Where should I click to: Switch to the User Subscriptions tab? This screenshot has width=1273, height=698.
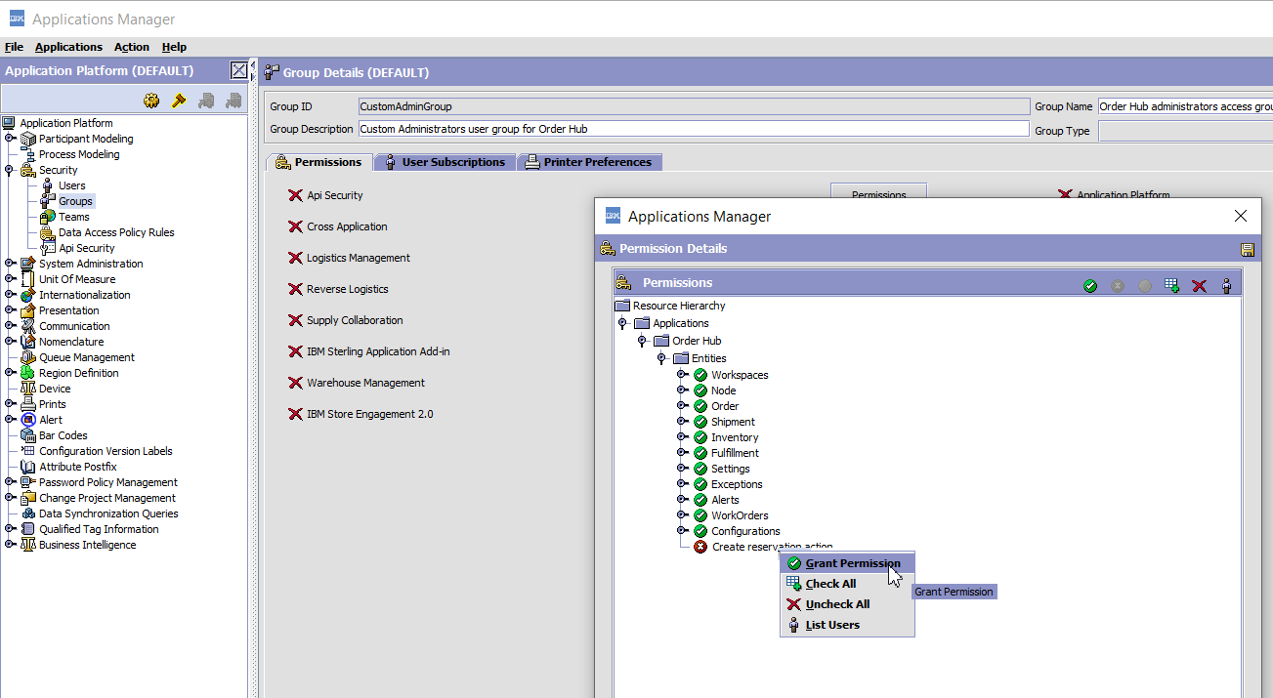click(445, 162)
